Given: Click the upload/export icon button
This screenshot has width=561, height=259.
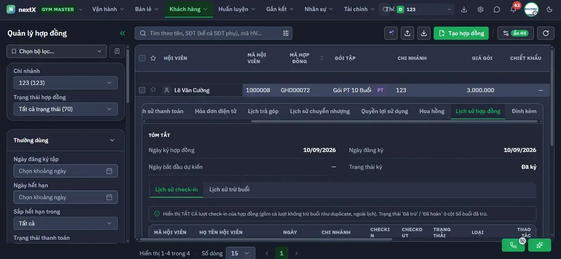Looking at the screenshot, I should pos(408,33).
